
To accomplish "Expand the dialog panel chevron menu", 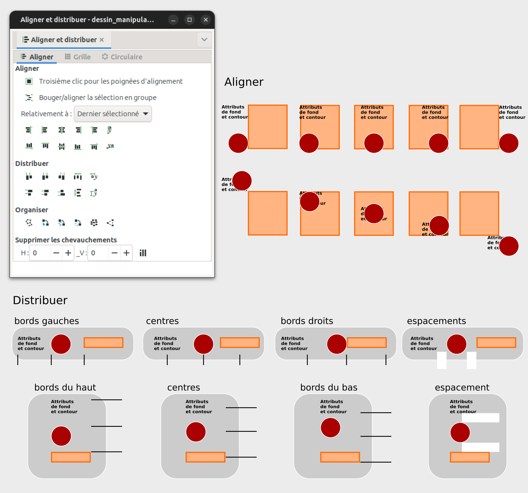I will pos(204,40).
